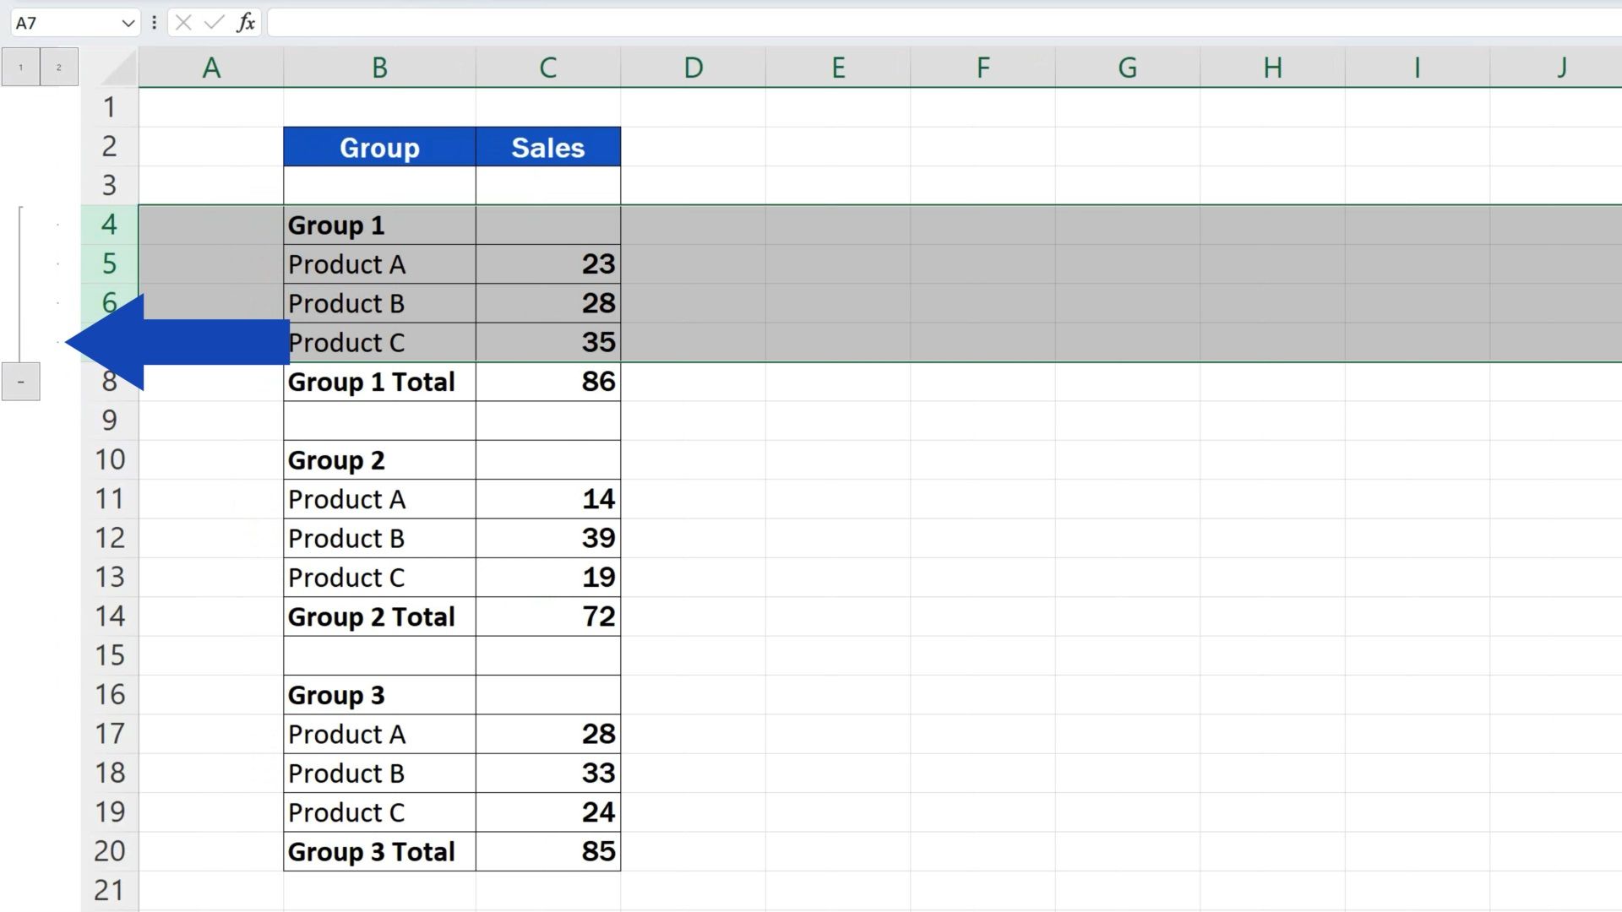This screenshot has width=1622, height=912.
Task: Click the Group 2 Total cell
Action: point(379,617)
